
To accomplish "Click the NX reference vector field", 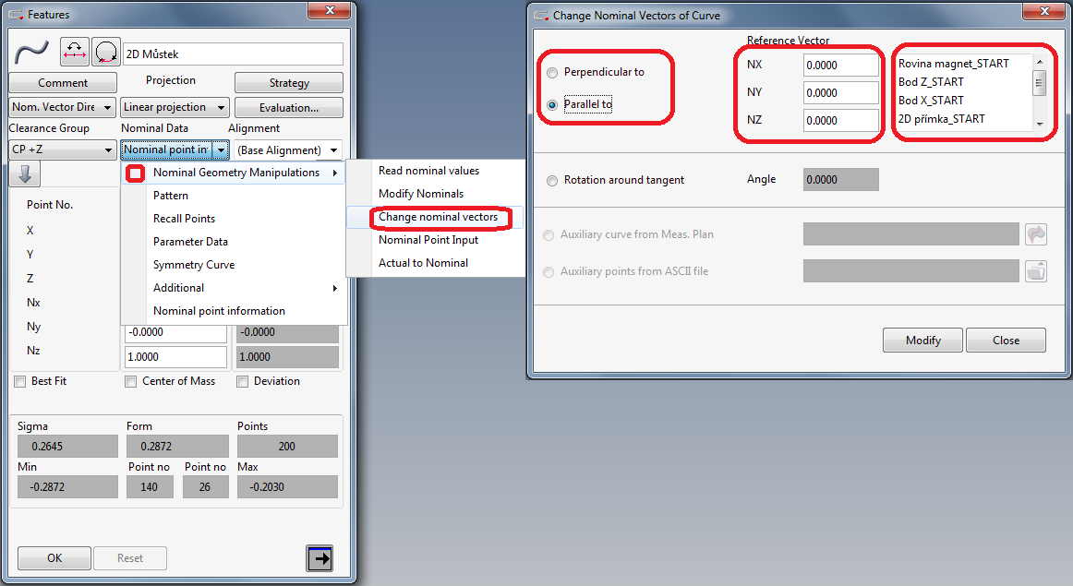I will tap(841, 66).
